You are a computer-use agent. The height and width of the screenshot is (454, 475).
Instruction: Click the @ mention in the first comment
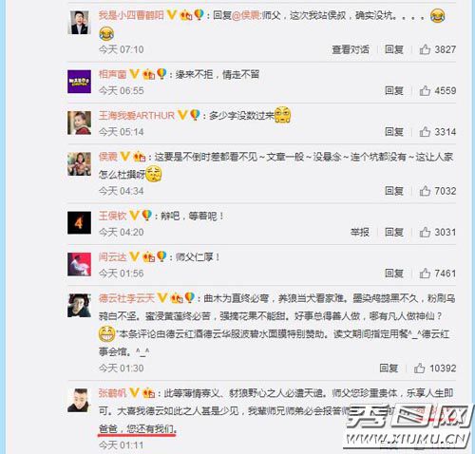[x=247, y=15]
